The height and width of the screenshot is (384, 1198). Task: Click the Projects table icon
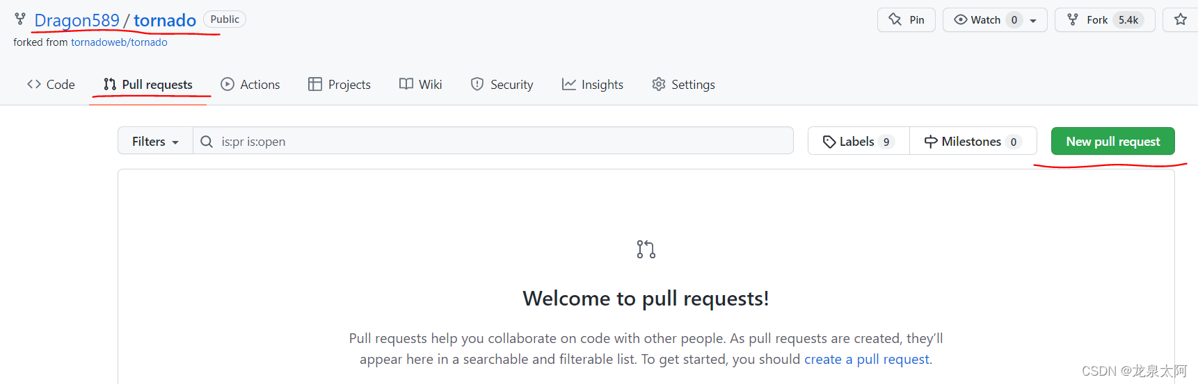(x=315, y=84)
